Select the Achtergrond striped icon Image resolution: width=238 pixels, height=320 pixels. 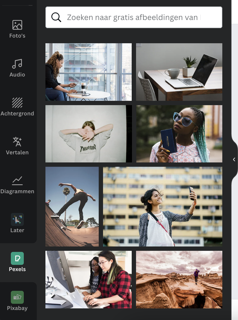(17, 103)
